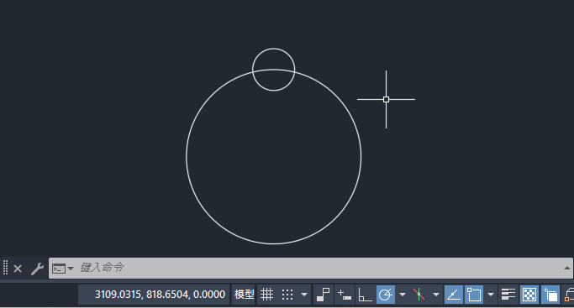Expand command history with up arrow
Viewport: 574px width, 308px height.
(567, 268)
